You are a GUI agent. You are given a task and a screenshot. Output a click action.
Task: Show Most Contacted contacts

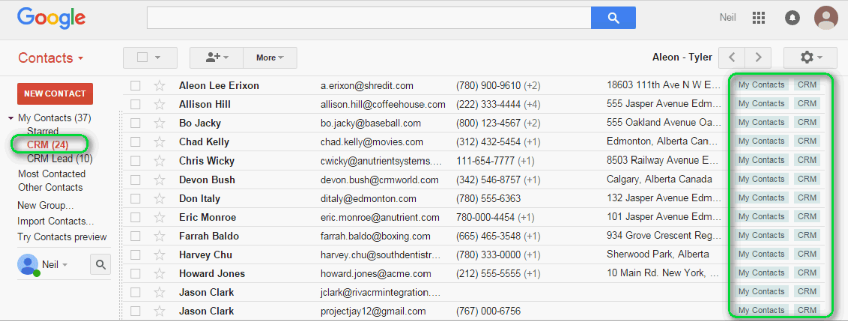(x=52, y=174)
